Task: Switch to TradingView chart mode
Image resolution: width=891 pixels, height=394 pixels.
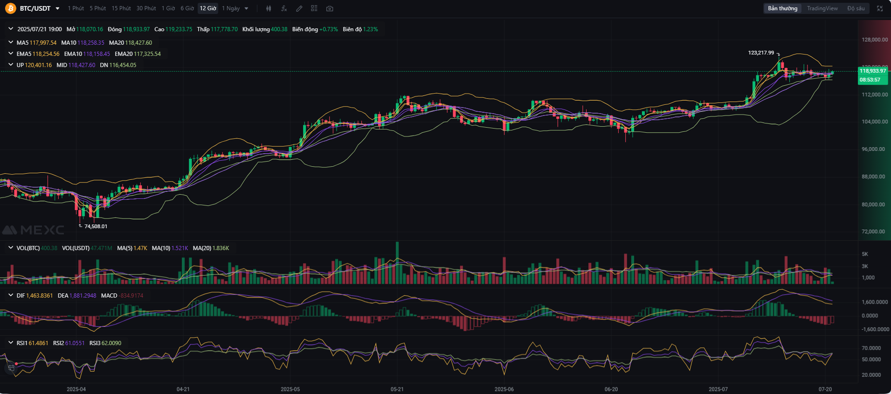Action: (x=822, y=8)
